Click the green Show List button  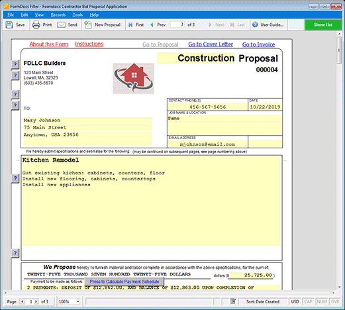click(x=323, y=25)
